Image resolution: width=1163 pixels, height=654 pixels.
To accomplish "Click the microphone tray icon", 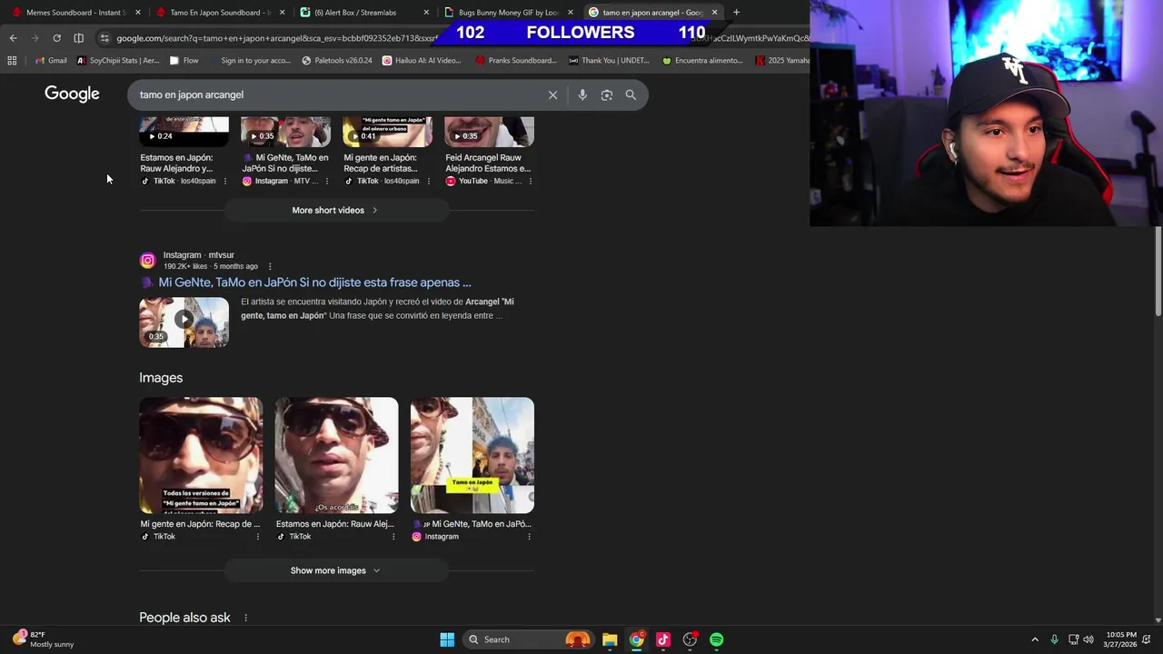I will 1054,639.
